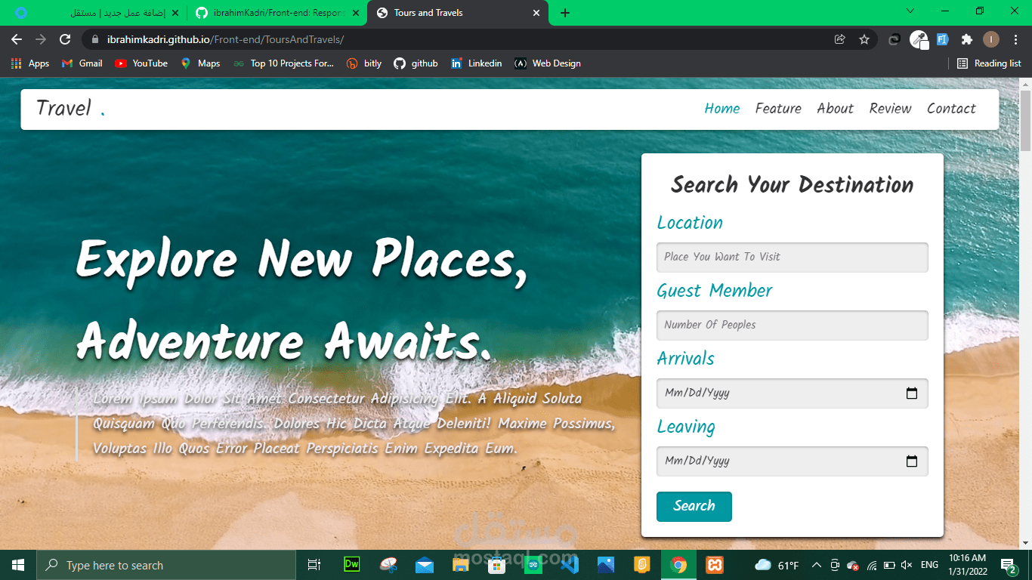Open the Gmail bookmark

[x=82, y=63]
